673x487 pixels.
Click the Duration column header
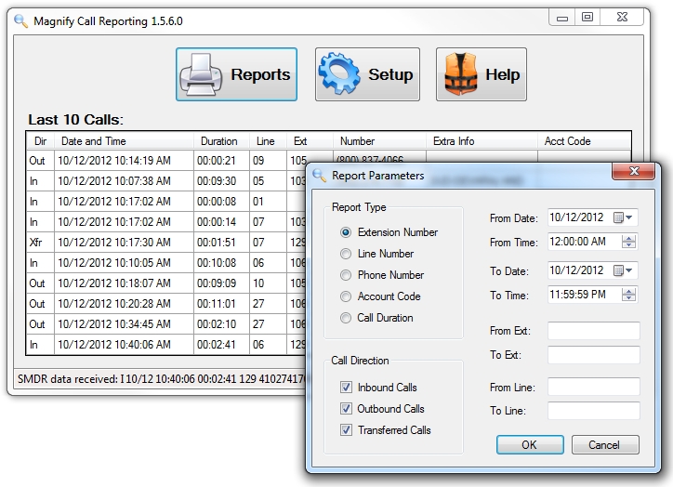point(221,141)
